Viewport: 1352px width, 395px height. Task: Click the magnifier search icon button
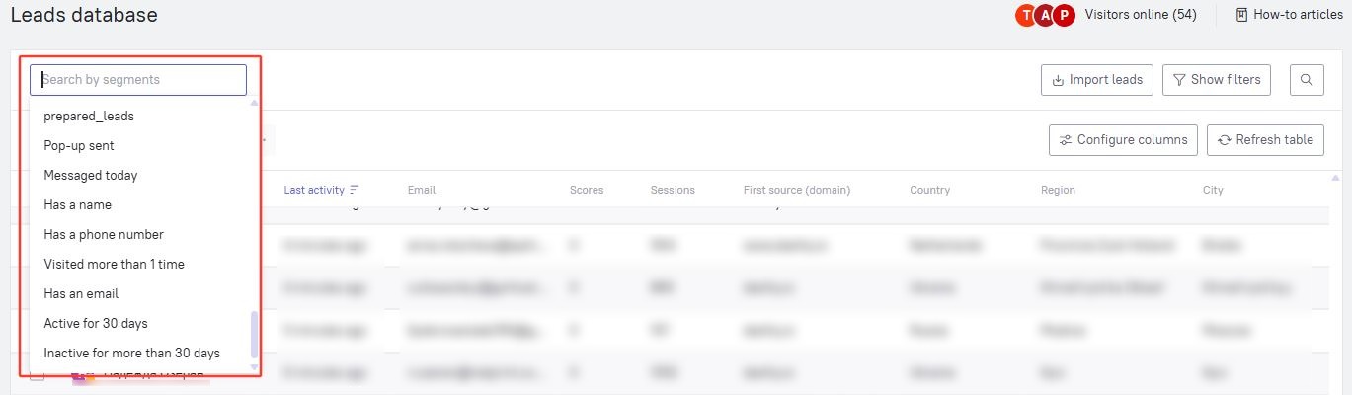pos(1307,80)
